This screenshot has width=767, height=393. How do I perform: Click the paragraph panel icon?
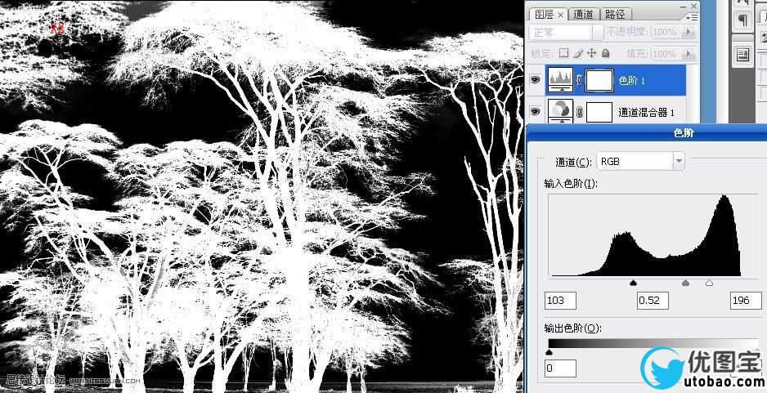[x=743, y=20]
